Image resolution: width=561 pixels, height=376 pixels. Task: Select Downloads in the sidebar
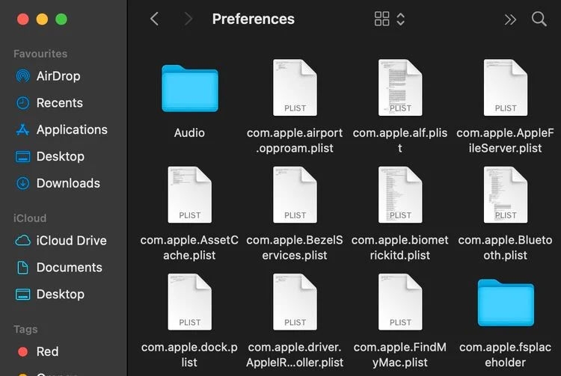(x=67, y=184)
